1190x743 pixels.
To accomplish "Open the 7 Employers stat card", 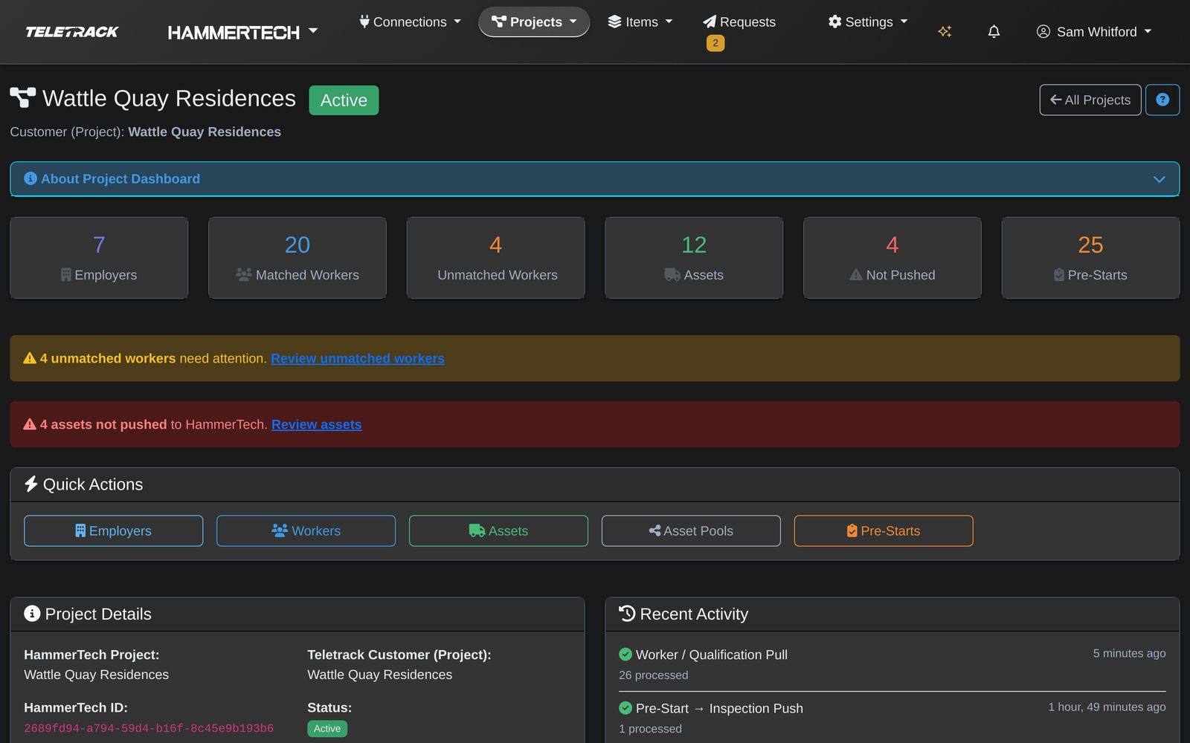I will (99, 258).
